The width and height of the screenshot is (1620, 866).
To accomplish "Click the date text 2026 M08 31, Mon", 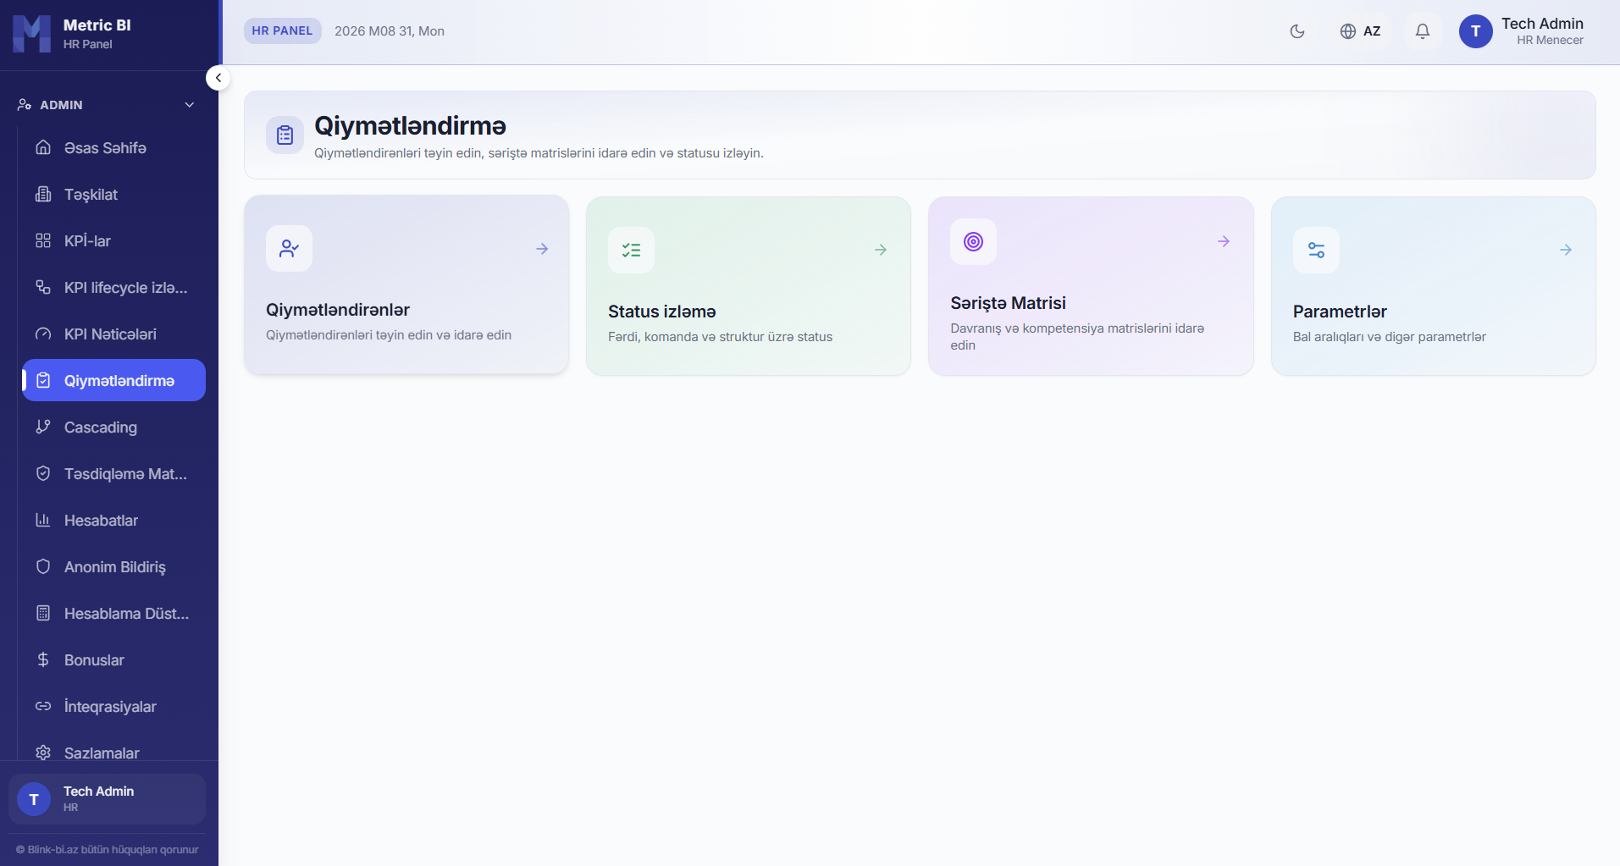I will [390, 31].
